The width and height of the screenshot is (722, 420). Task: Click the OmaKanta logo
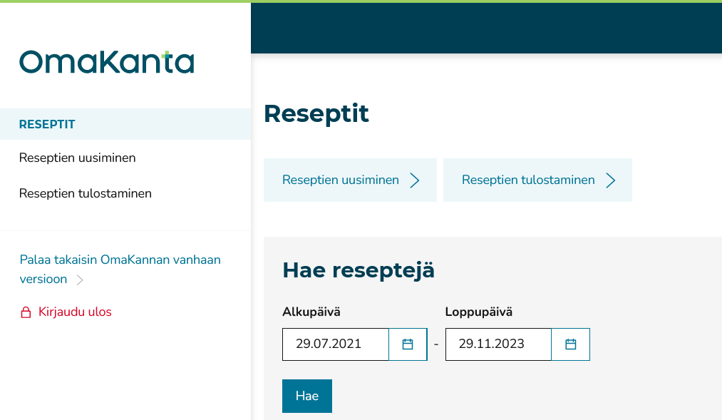coord(105,63)
